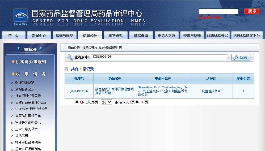This screenshot has width=265, height=151.
Task: Open the 临床试验登记 navigation tab
Action: click(217, 36)
